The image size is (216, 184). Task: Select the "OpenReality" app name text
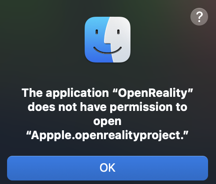[x=154, y=93]
